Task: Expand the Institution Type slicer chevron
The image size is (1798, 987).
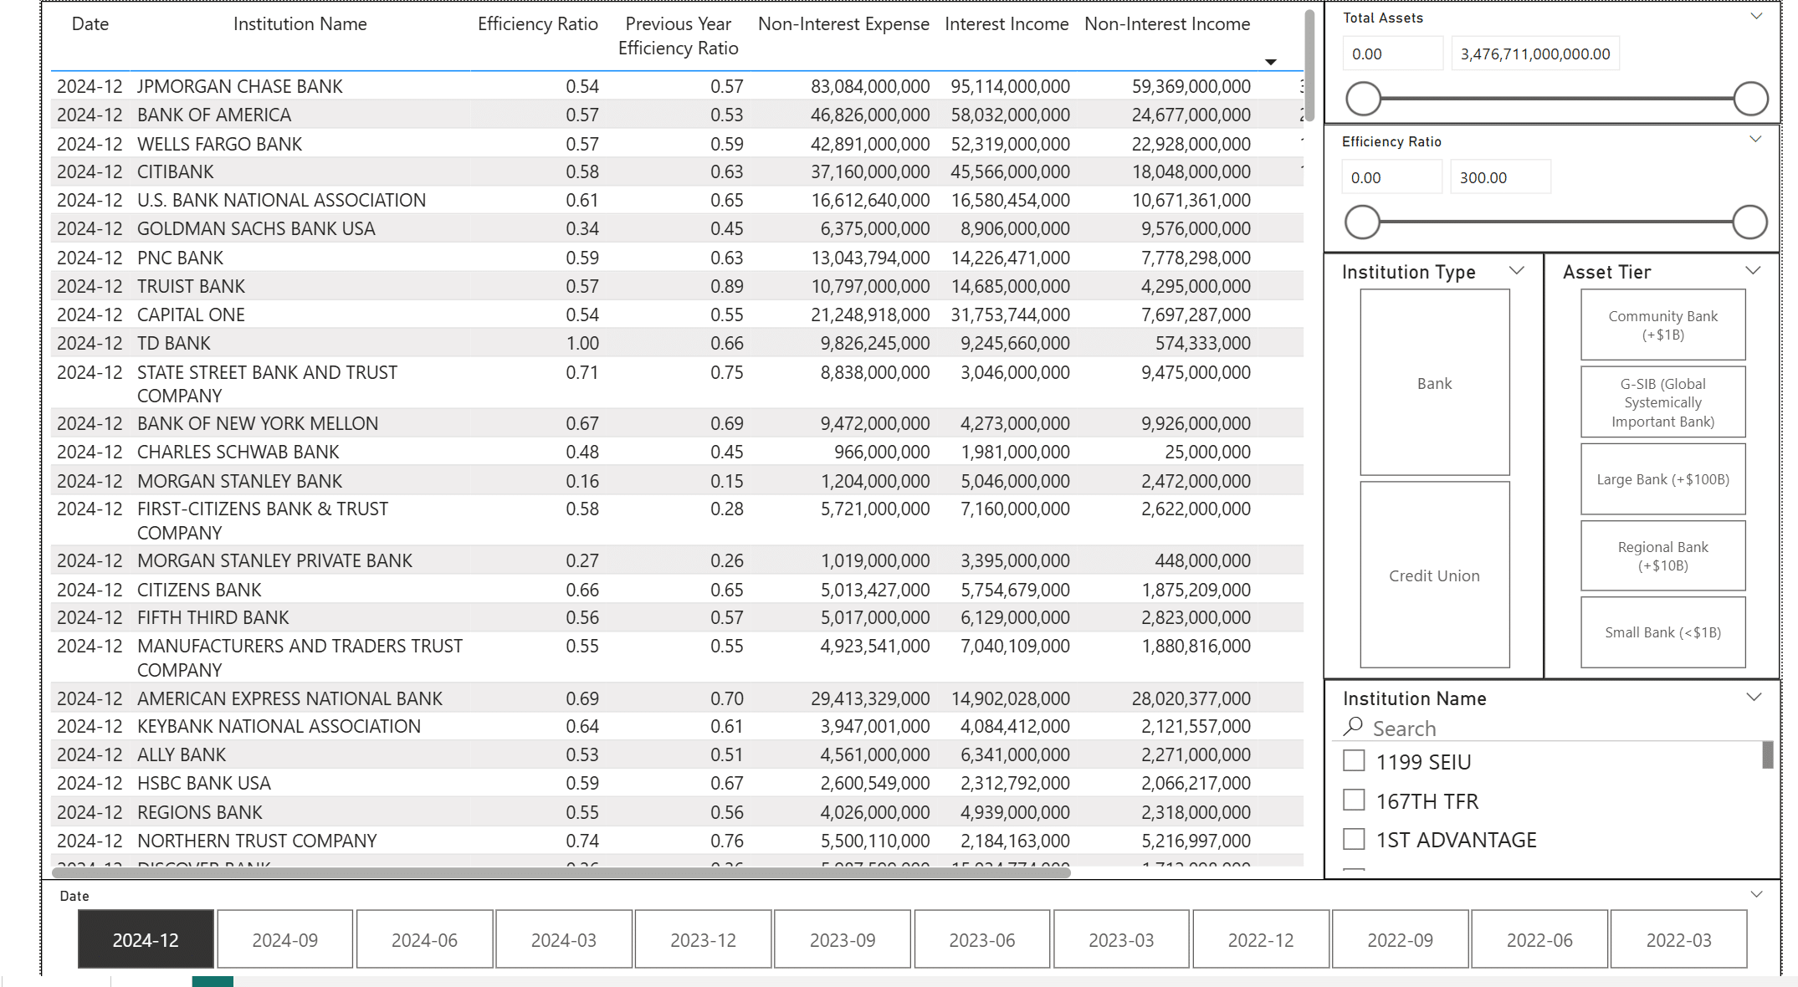Action: coord(1516,271)
